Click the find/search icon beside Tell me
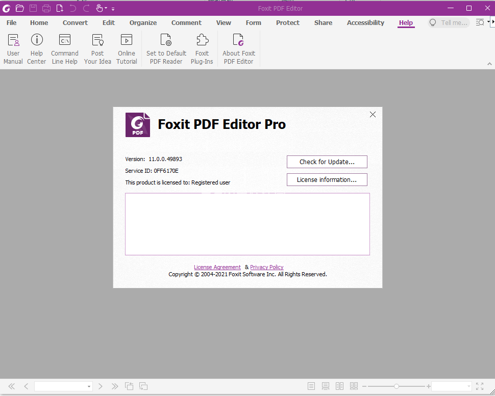495x396 pixels. 480,23
